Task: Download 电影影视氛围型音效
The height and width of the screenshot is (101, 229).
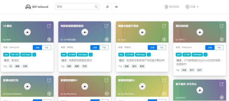Action: click(104, 47)
